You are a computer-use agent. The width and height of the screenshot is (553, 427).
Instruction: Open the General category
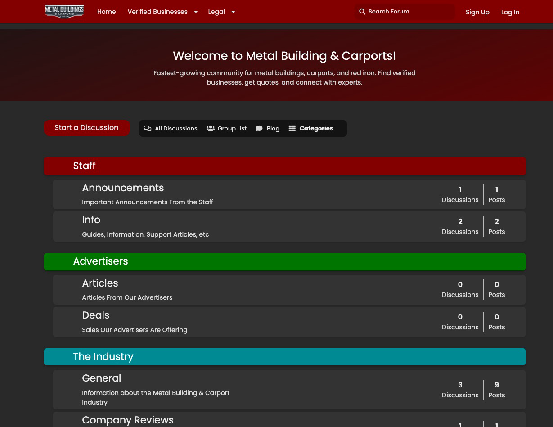coord(102,378)
